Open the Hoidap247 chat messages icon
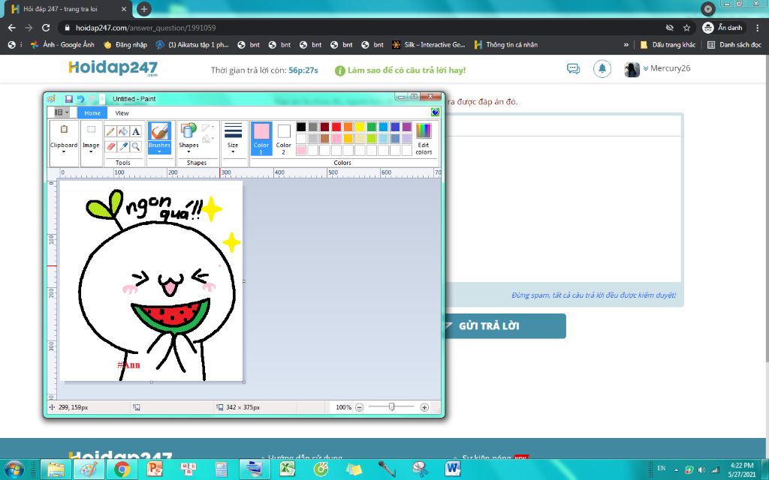 573,68
